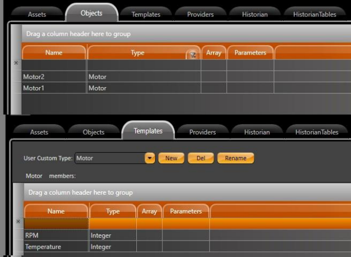351x257 pixels.
Task: Click the Array column header in the Templates grid
Action: pos(149,211)
